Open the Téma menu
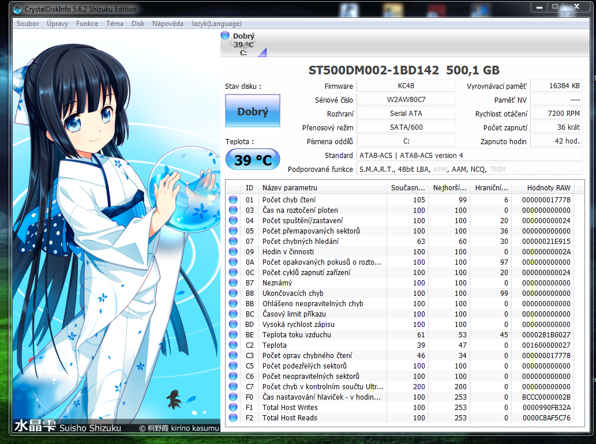Screen dimensions: 596x444 point(115,24)
